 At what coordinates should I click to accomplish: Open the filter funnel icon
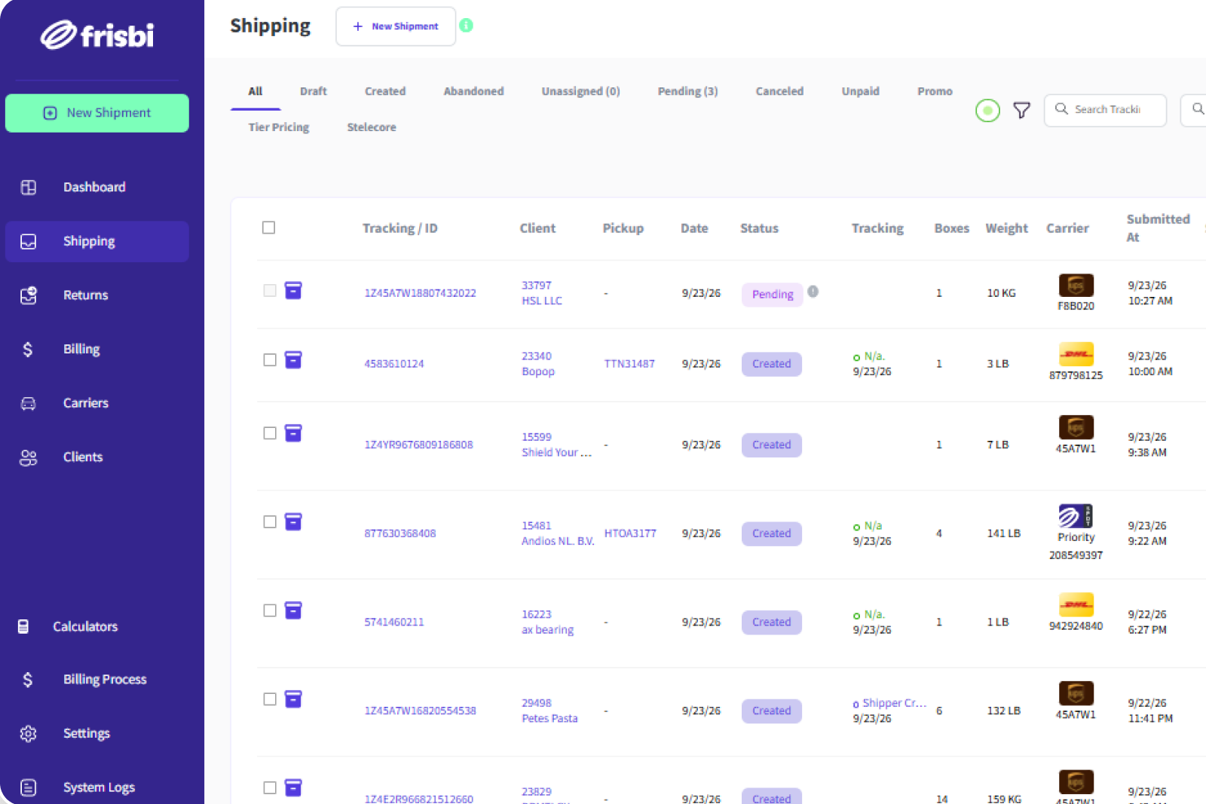pos(1021,111)
